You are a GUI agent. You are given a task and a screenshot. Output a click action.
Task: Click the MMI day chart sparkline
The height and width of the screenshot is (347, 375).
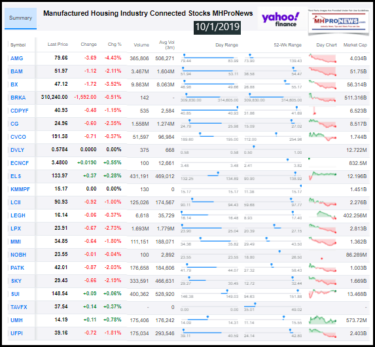[x=323, y=242]
